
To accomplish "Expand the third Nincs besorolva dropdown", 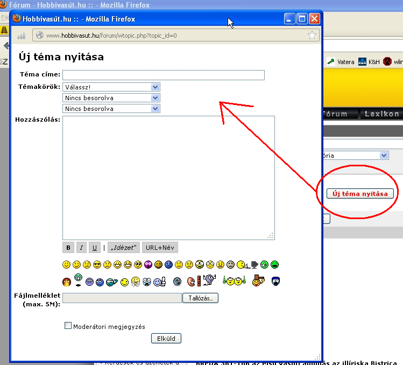I will click(x=111, y=109).
